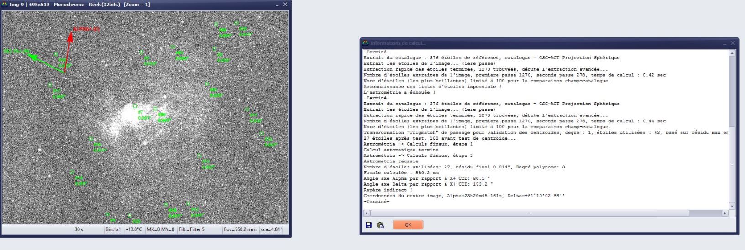This screenshot has width=745, height=250.
Task: Click the -10.0°C temperature status field
Action: pyautogui.click(x=134, y=229)
